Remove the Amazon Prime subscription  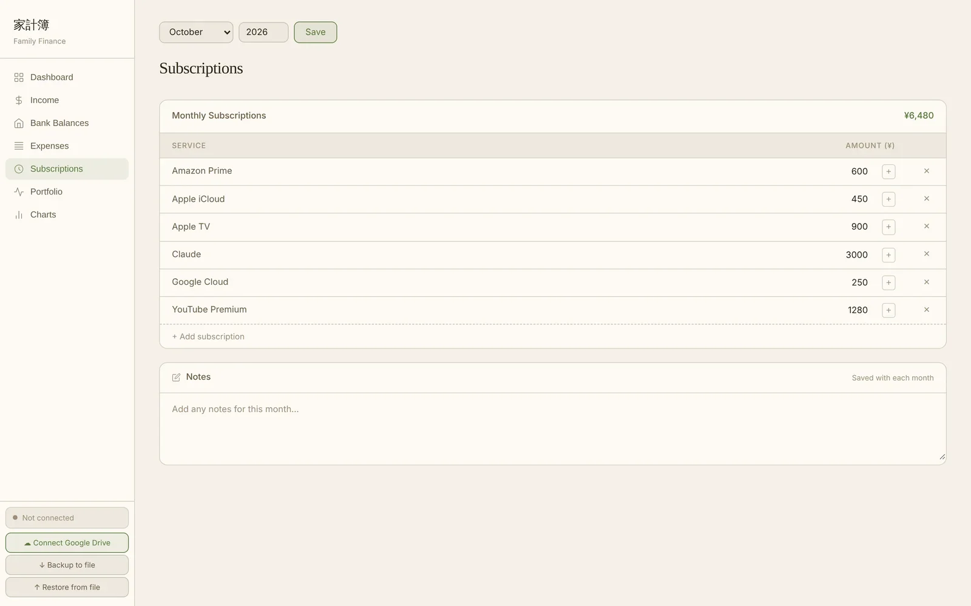[x=927, y=171]
